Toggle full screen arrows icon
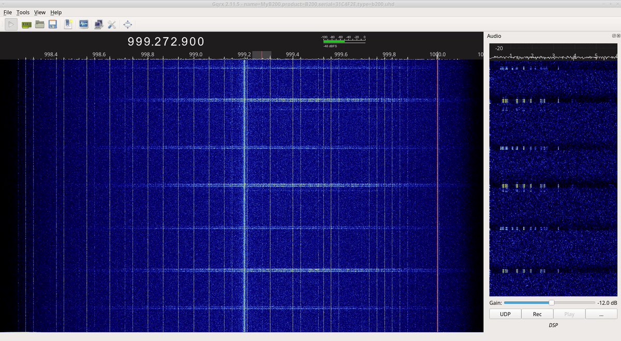 (x=128, y=24)
